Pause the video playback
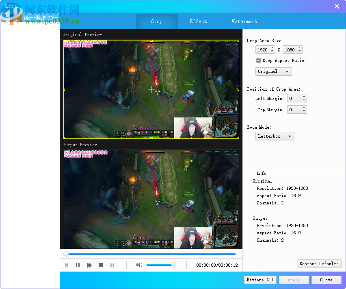 click(78, 265)
